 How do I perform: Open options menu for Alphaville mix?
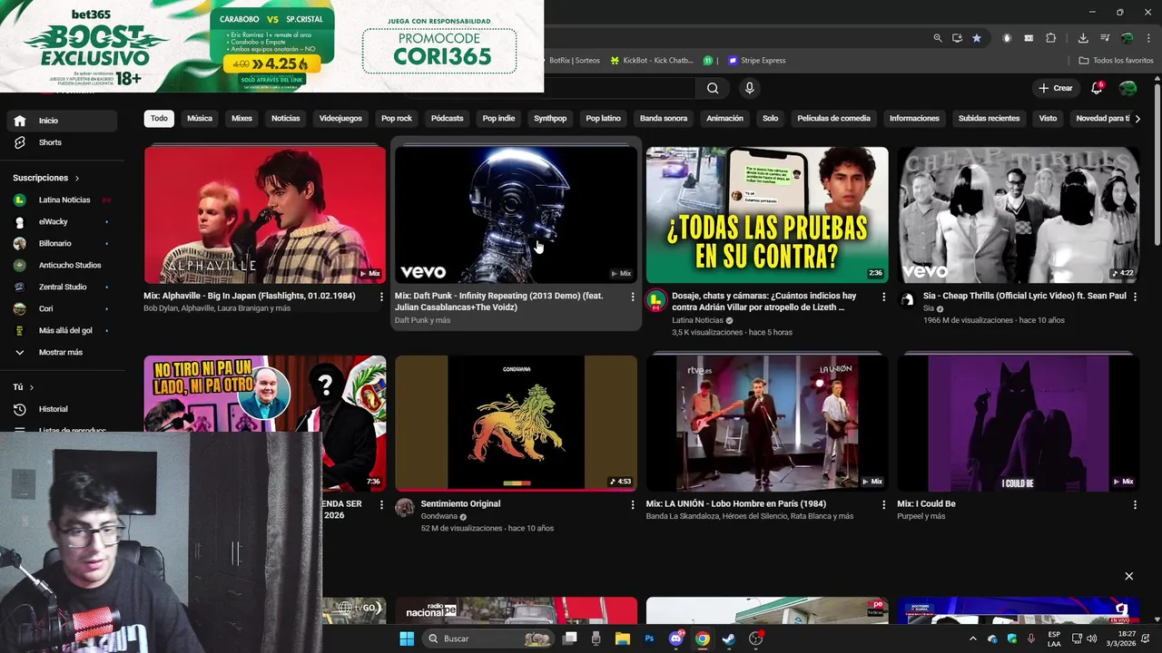[x=381, y=297]
